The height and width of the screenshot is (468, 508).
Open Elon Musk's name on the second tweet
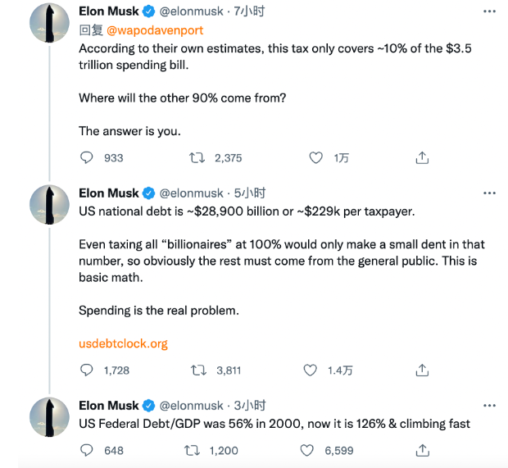click(x=109, y=193)
